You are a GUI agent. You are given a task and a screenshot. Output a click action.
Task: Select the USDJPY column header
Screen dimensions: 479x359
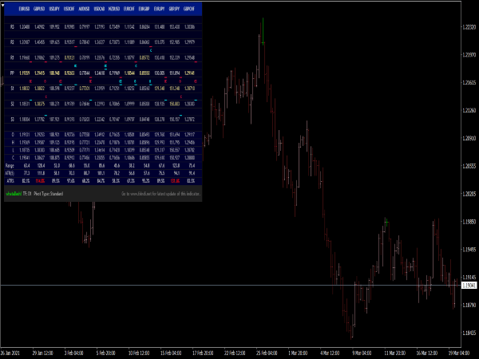point(54,9)
